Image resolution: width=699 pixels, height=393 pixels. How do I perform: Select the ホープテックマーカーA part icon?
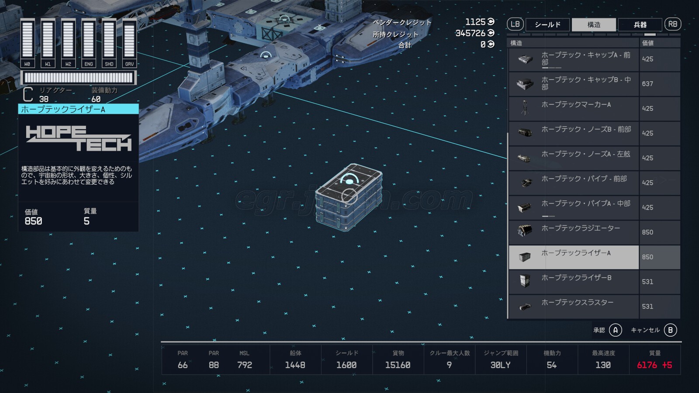[x=525, y=109]
